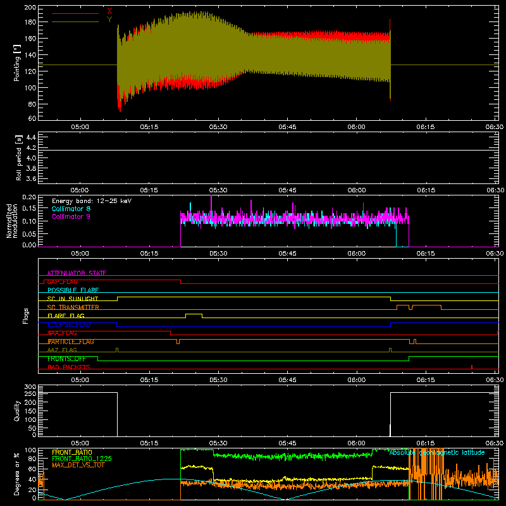The height and width of the screenshot is (506, 506).
Task: Click the POSSIBLE_FLARE flag label
Action: point(73,290)
